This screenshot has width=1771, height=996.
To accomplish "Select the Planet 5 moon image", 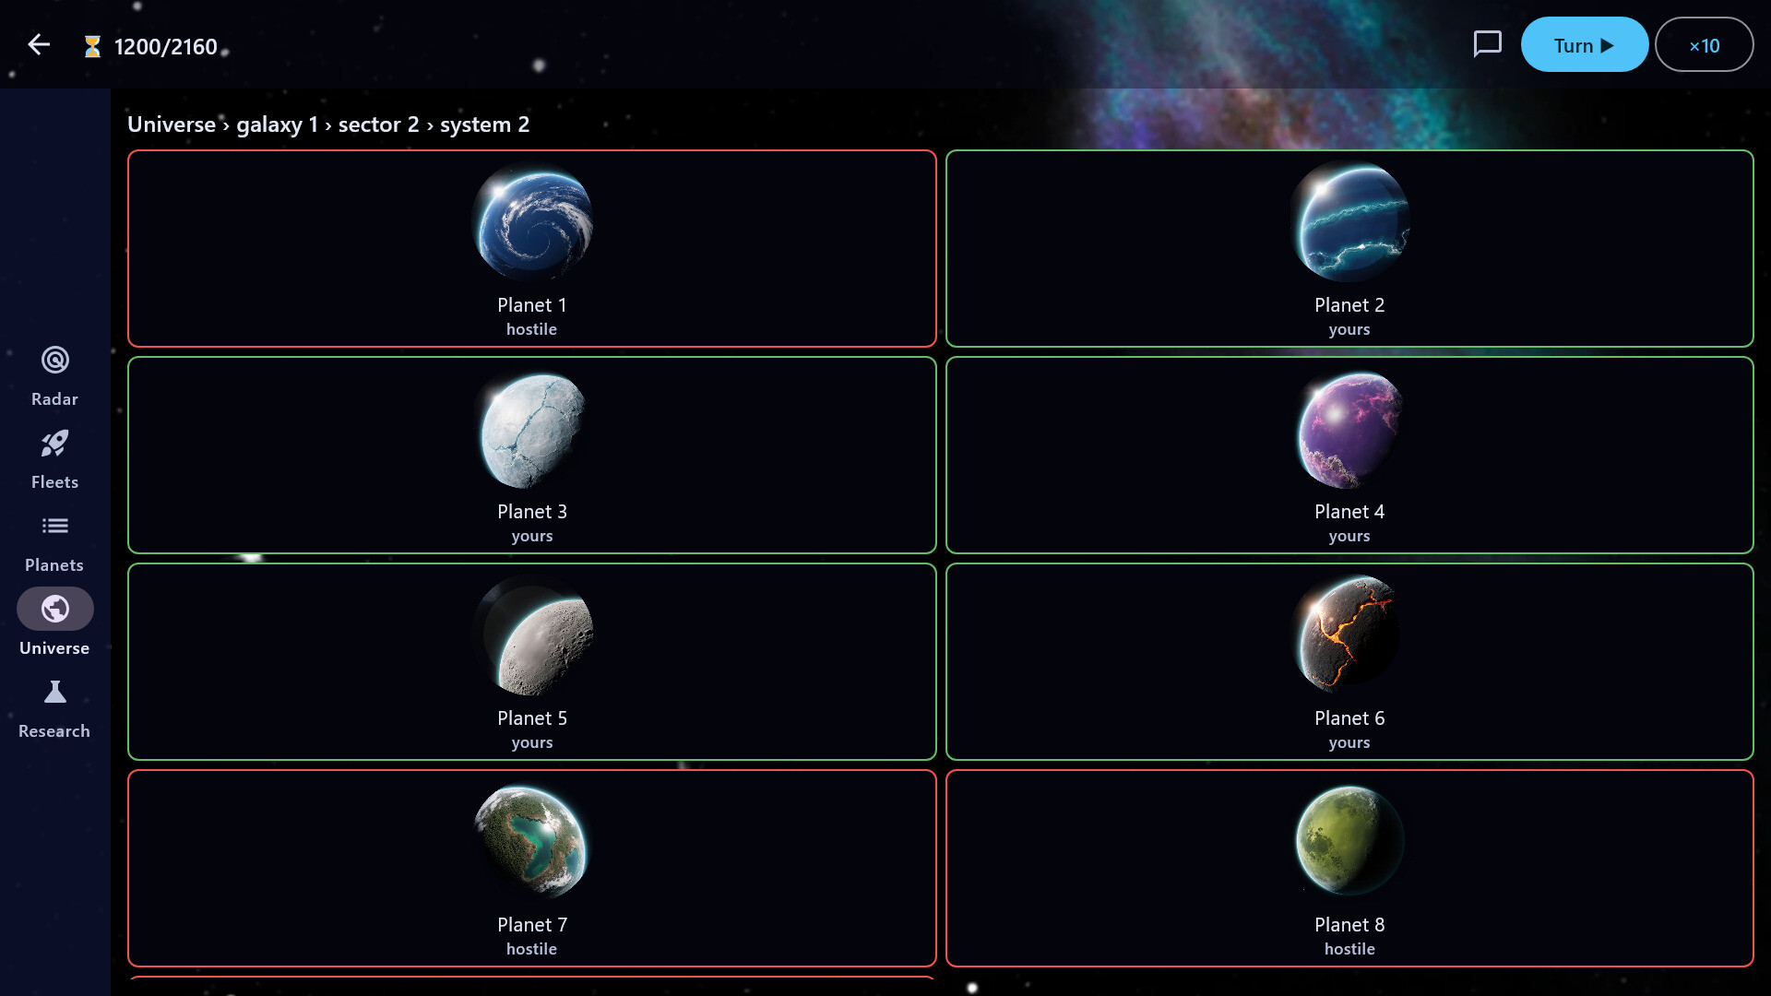I will point(532,635).
